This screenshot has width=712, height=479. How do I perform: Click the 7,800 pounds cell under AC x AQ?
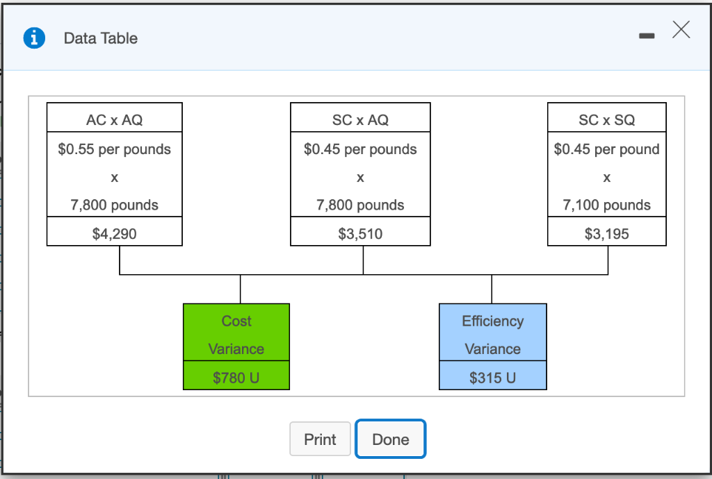click(114, 205)
